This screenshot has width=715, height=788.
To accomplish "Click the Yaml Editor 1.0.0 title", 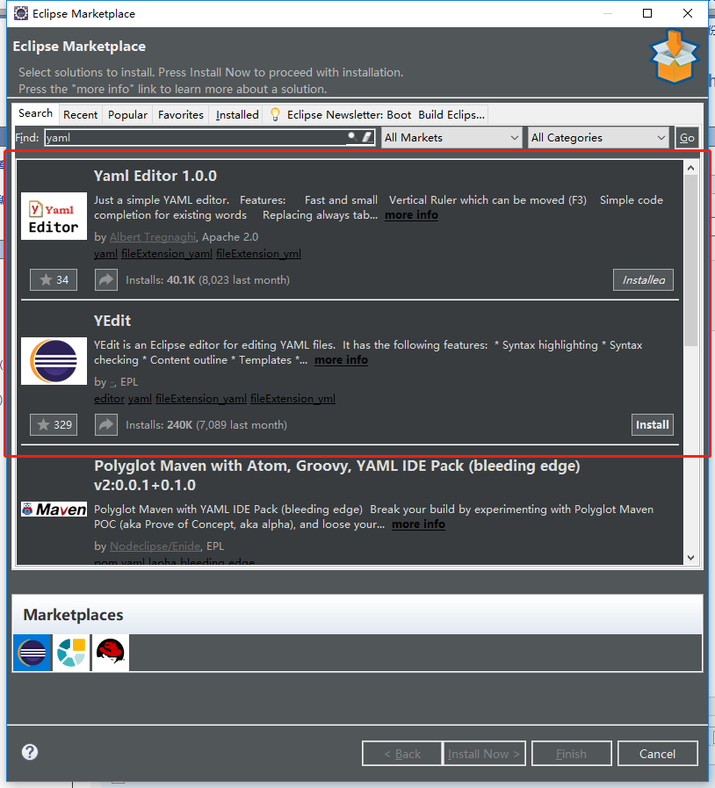I will tap(155, 176).
